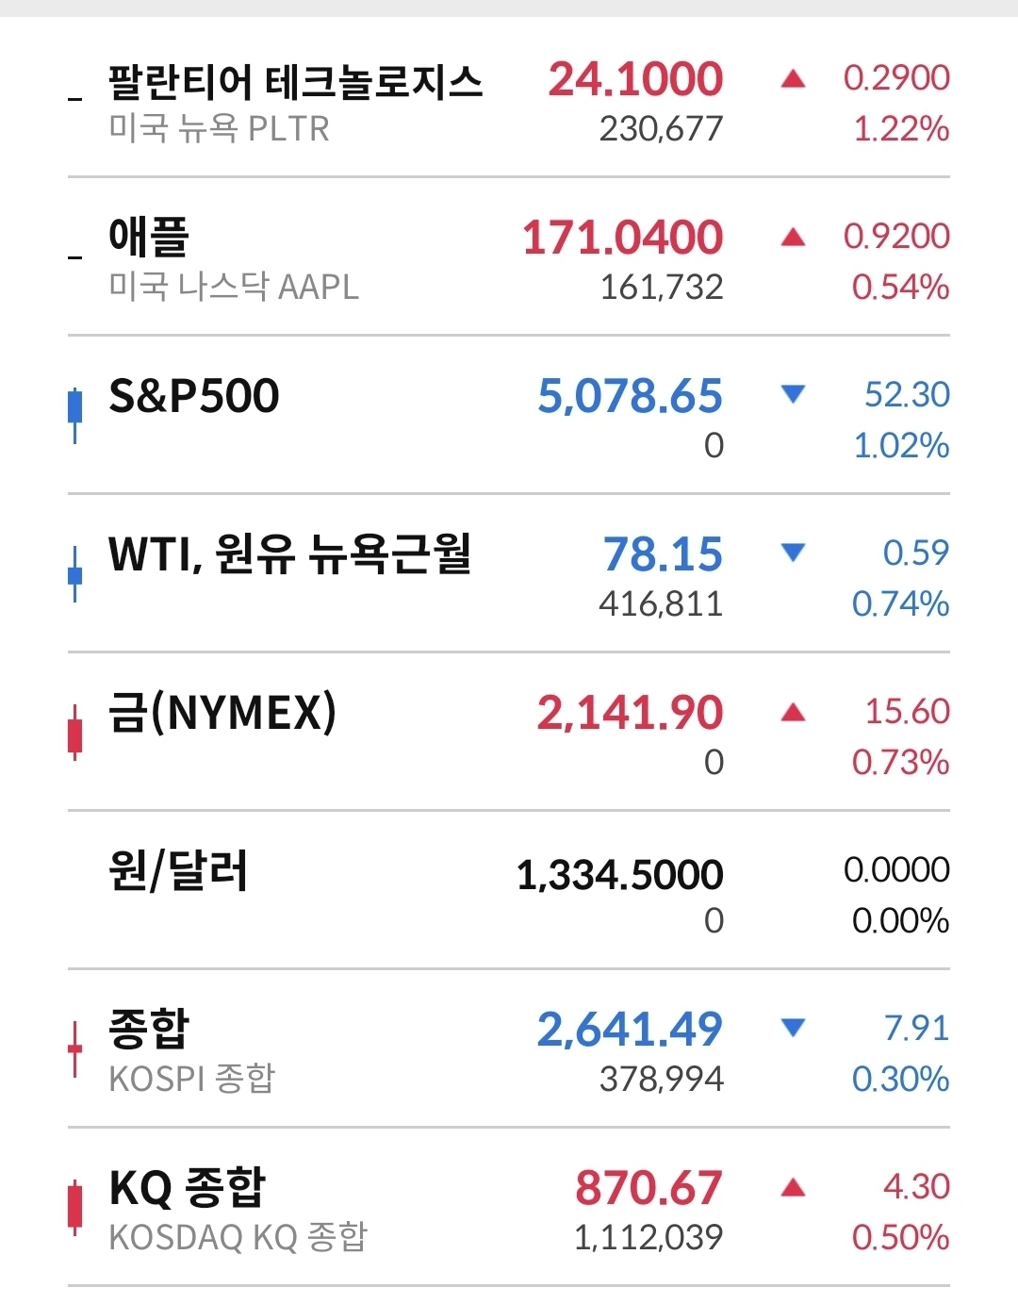Click the KQ 종합 index value 870.67
The width and height of the screenshot is (1018, 1304).
[x=649, y=1187]
